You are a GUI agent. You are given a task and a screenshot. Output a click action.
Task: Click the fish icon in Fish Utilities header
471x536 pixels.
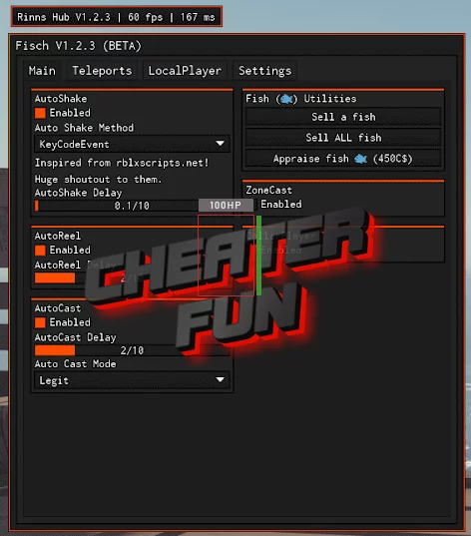point(286,99)
